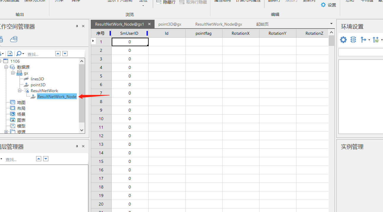
Task: Switch to the 起始页 tab
Action: tap(262, 24)
